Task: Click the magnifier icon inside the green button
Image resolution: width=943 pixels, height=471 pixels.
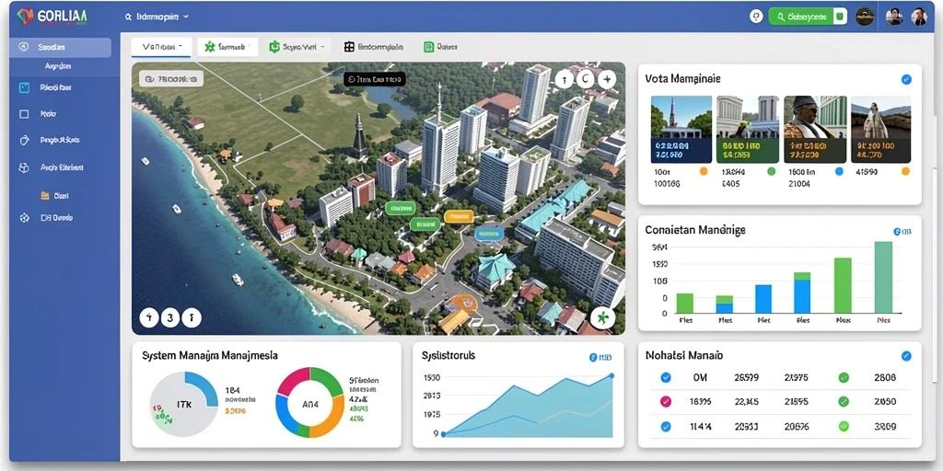Action: point(781,17)
